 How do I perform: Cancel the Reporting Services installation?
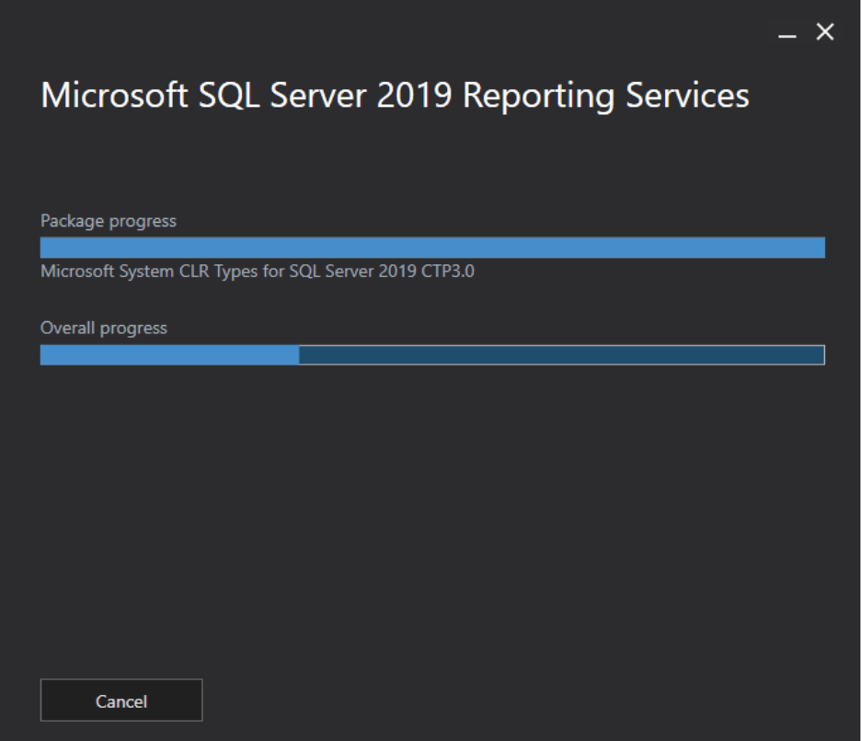pyautogui.click(x=121, y=700)
